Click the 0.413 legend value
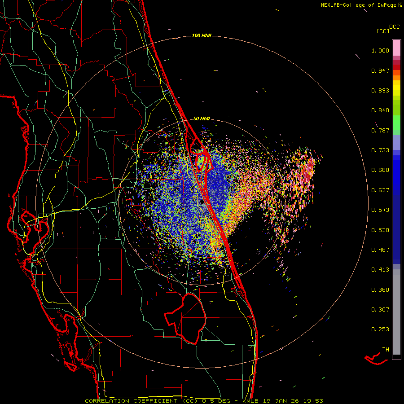The height and width of the screenshot is (404, 404). point(380,270)
